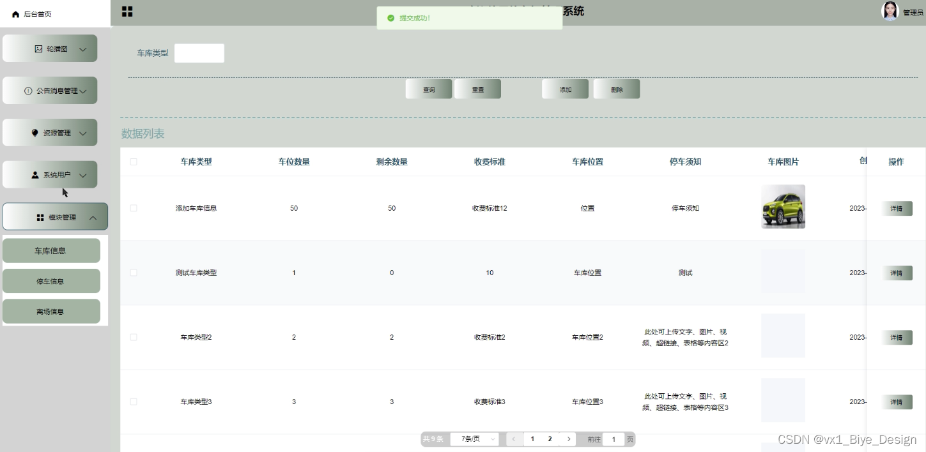The width and height of the screenshot is (926, 452).
Task: Toggle the select-all checkbox in table header
Action: coord(134,162)
